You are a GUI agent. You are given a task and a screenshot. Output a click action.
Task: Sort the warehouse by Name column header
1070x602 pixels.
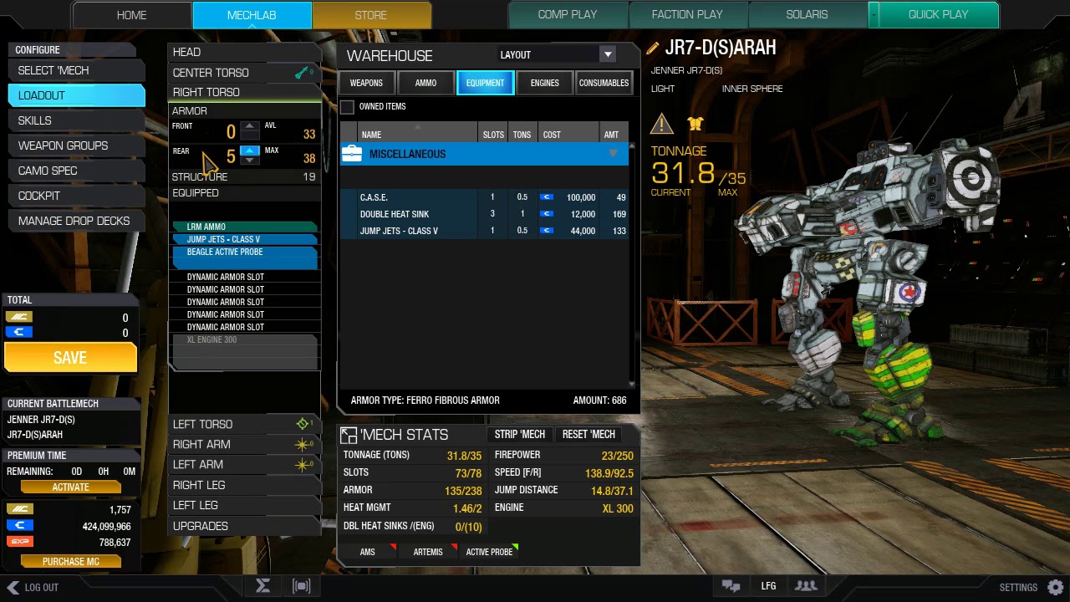418,134
